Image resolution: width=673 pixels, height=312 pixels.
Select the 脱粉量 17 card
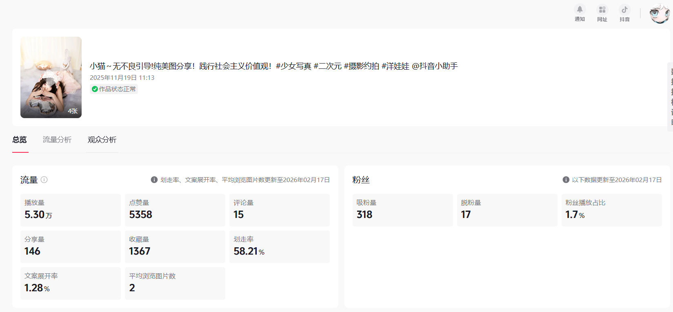point(507,210)
